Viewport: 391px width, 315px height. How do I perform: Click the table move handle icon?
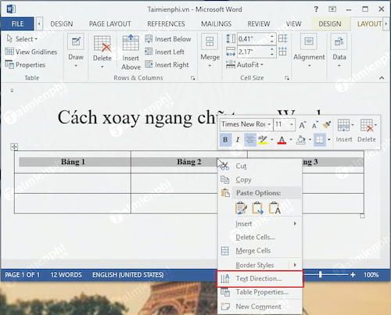pyautogui.click(x=14, y=147)
